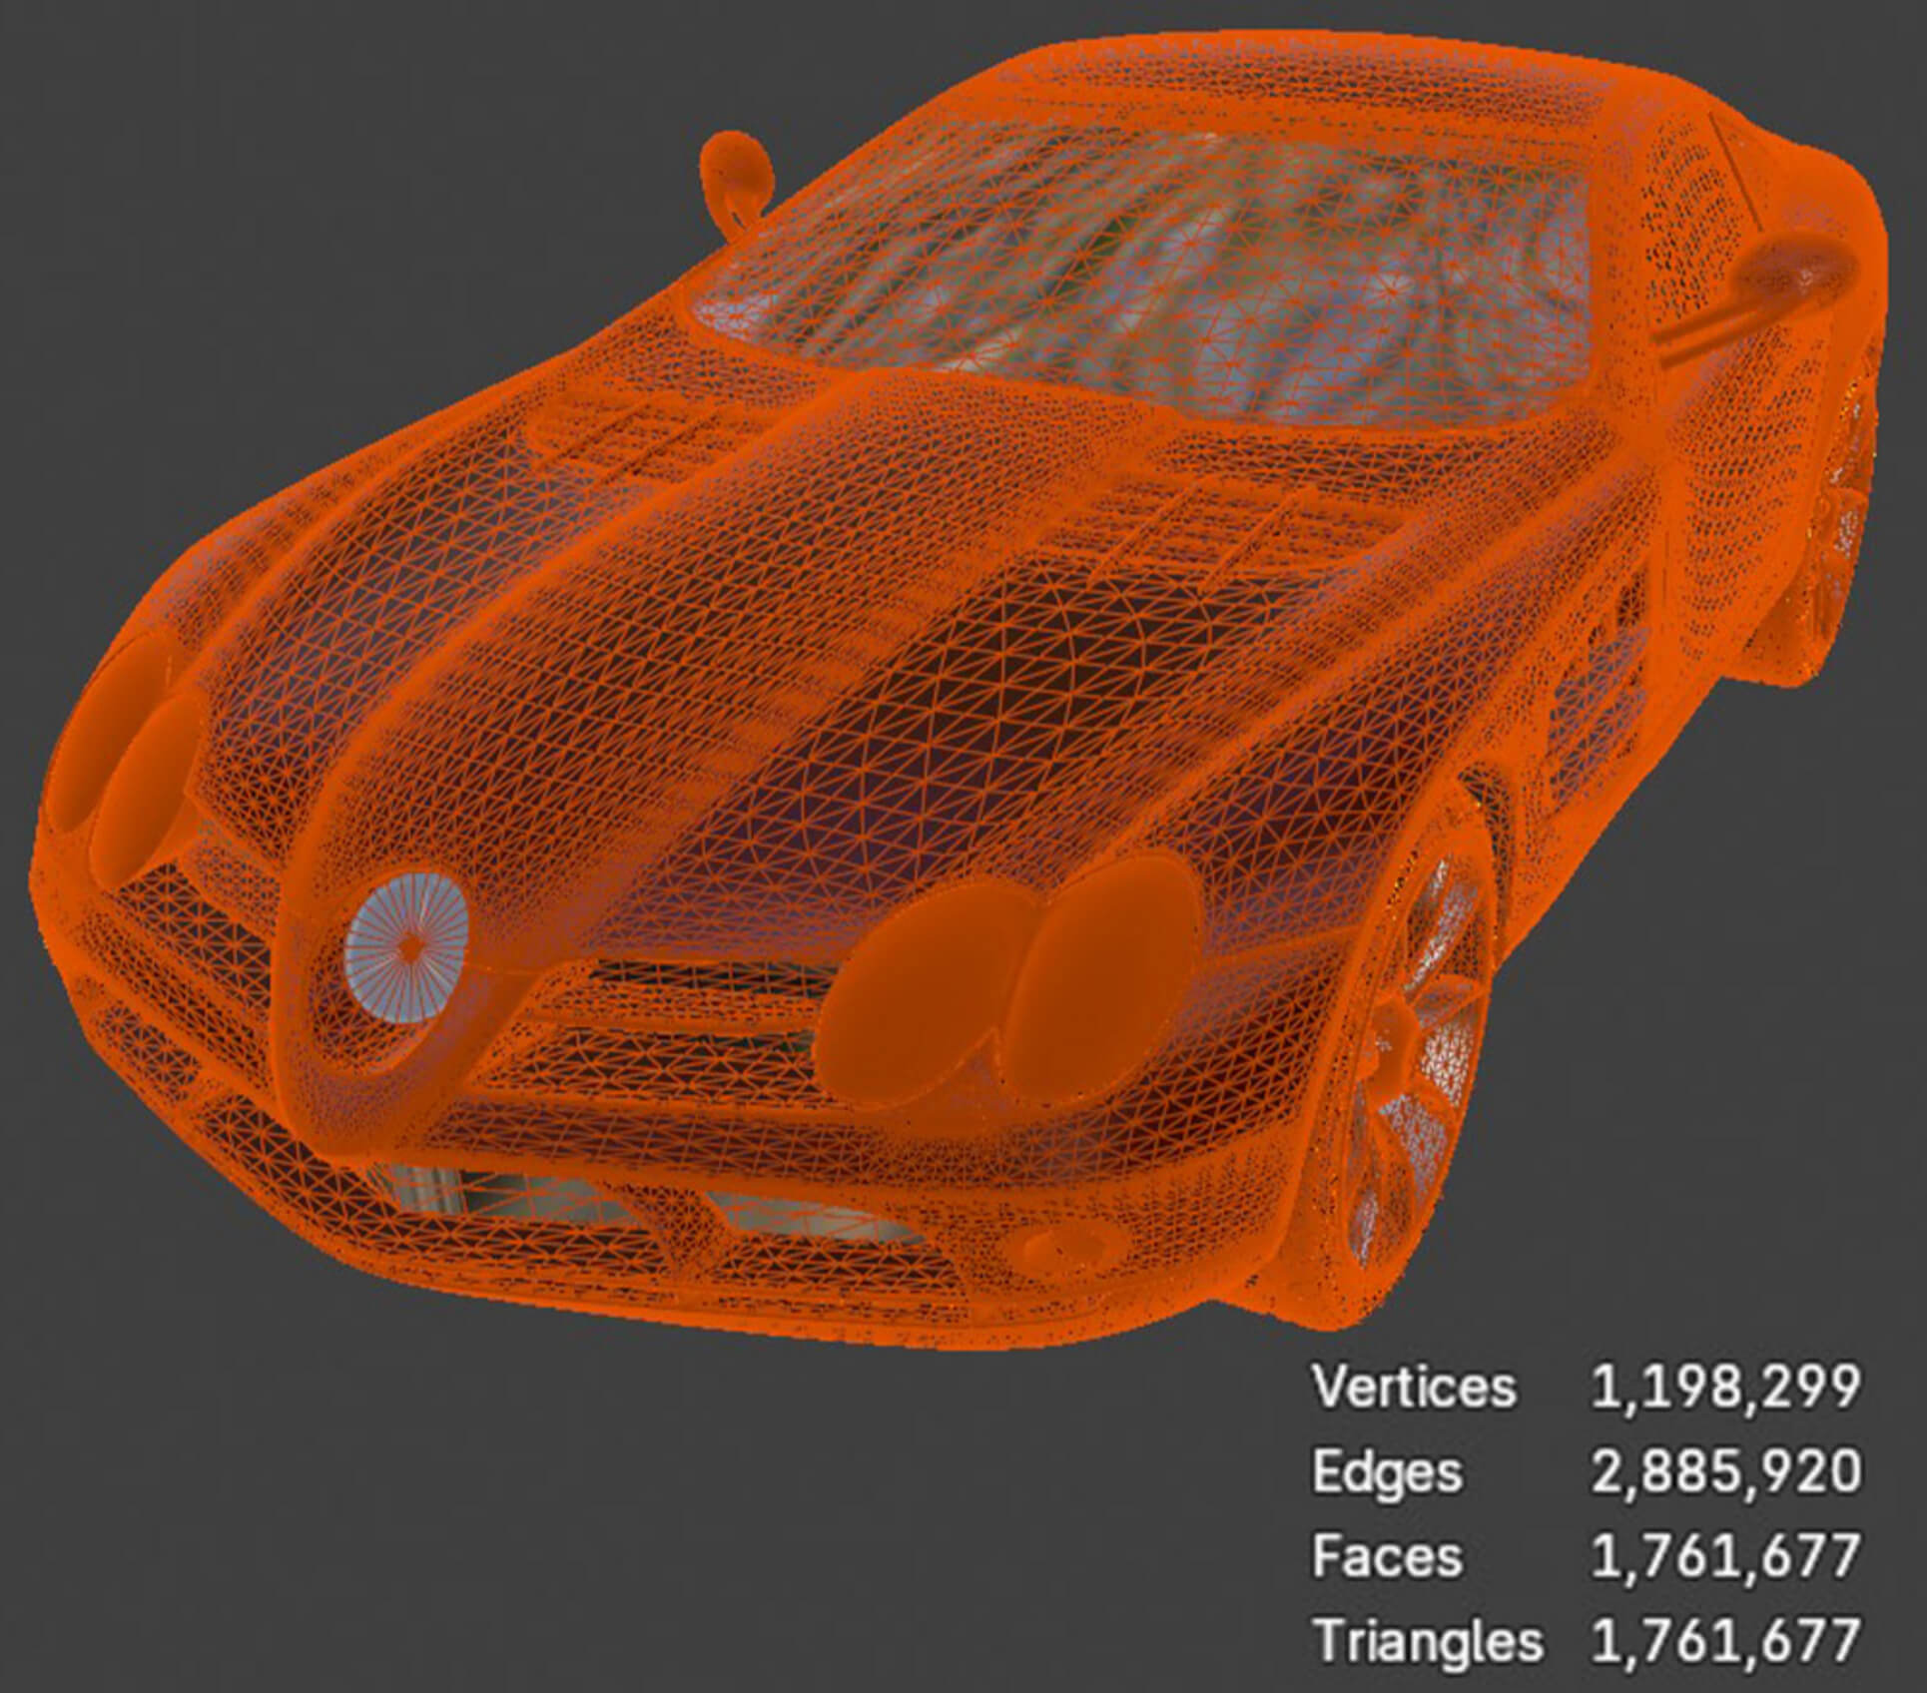
Task: Click the Triangles value 1,761,677
Action: (1726, 1642)
